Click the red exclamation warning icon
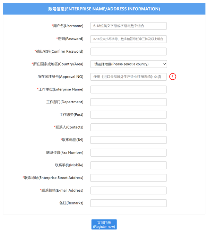The height and width of the screenshot is (237, 208). 173,77
